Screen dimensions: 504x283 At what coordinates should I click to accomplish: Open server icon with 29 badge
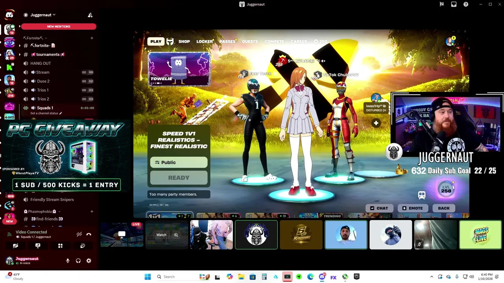(9, 54)
